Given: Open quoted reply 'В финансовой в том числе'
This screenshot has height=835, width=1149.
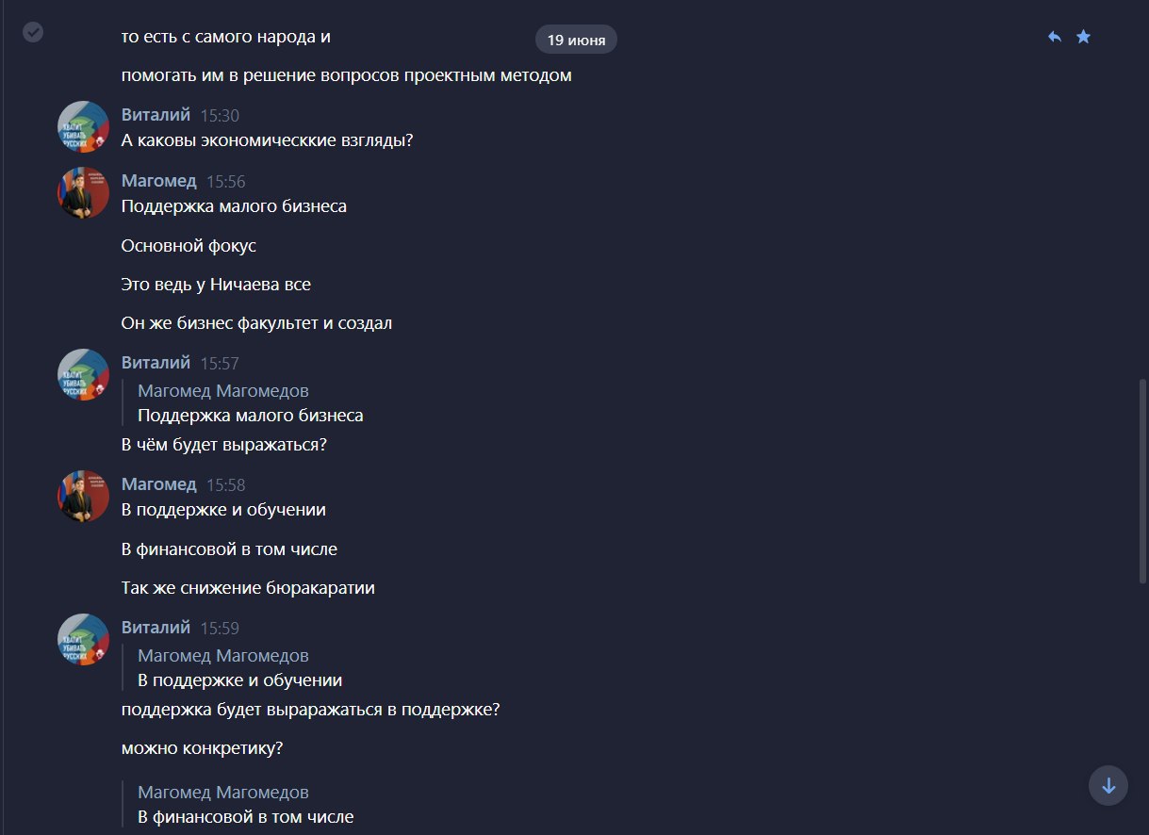Looking at the screenshot, I should coord(246,805).
